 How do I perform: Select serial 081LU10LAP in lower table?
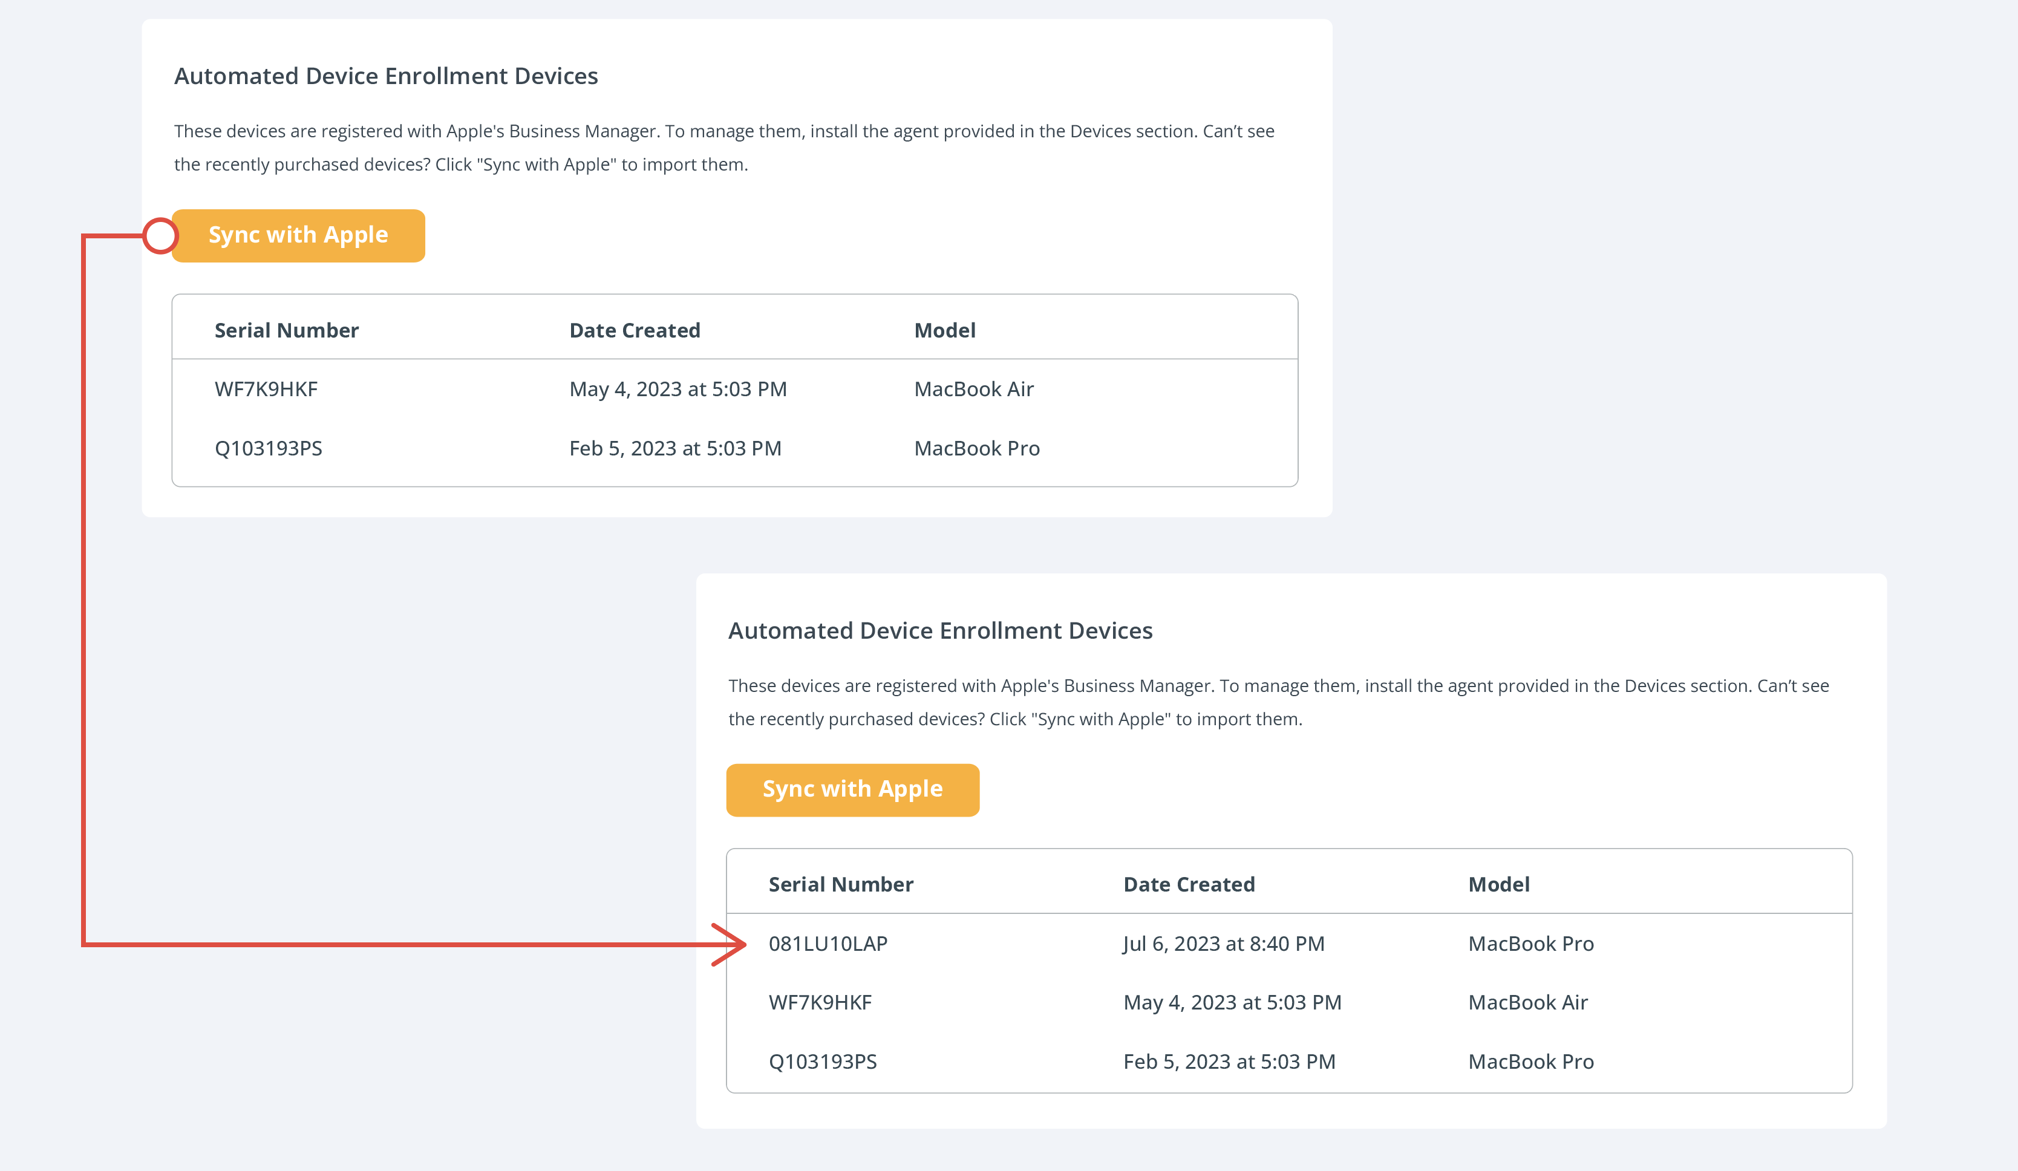click(827, 944)
